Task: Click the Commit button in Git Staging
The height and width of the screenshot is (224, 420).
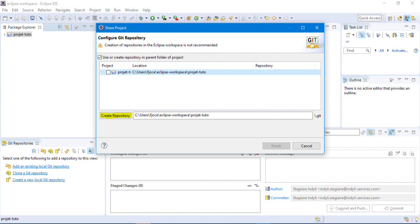Action: click(393, 208)
